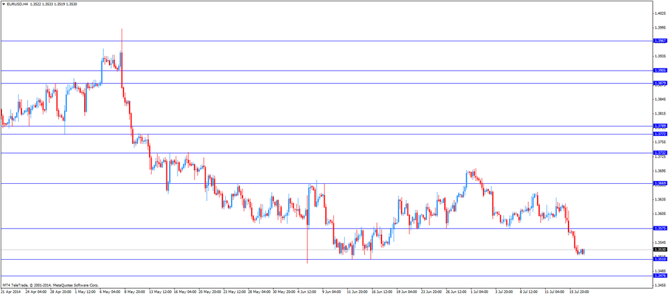The height and width of the screenshot is (295, 668).
Task: Click the 1 Jul 04:00 time label
Action: pyautogui.click(x=480, y=292)
